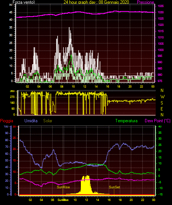The height and width of the screenshot is (205, 172).
Task: Click the 'W' compass letter
Action: pos(162,97)
